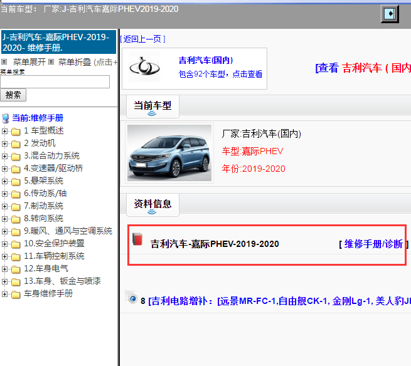Select the 11.车辆控制系统 tree label
The image size is (411, 366).
54,256
